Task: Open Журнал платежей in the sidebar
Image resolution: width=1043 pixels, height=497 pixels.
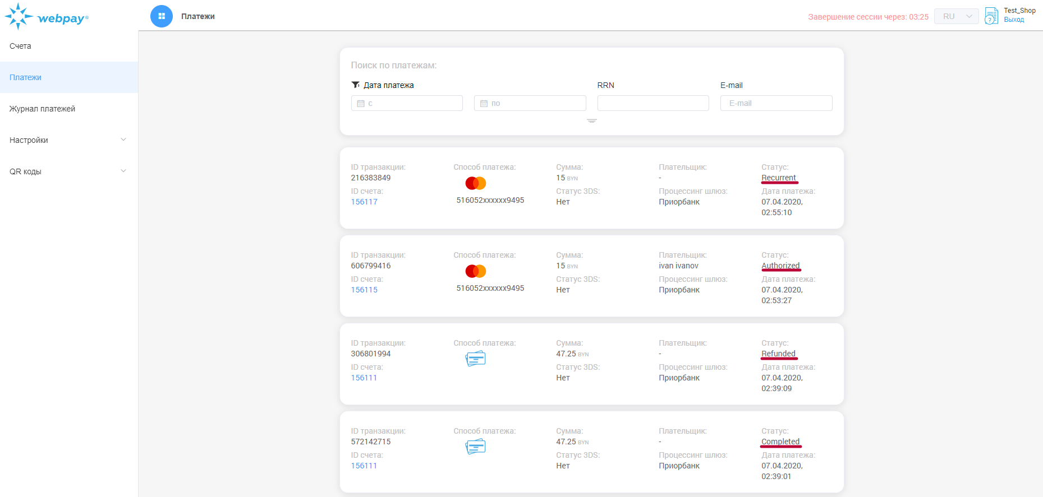Action: click(42, 109)
